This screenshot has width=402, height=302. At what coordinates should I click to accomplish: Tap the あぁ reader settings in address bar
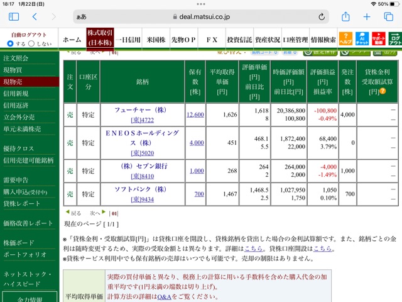(x=81, y=17)
